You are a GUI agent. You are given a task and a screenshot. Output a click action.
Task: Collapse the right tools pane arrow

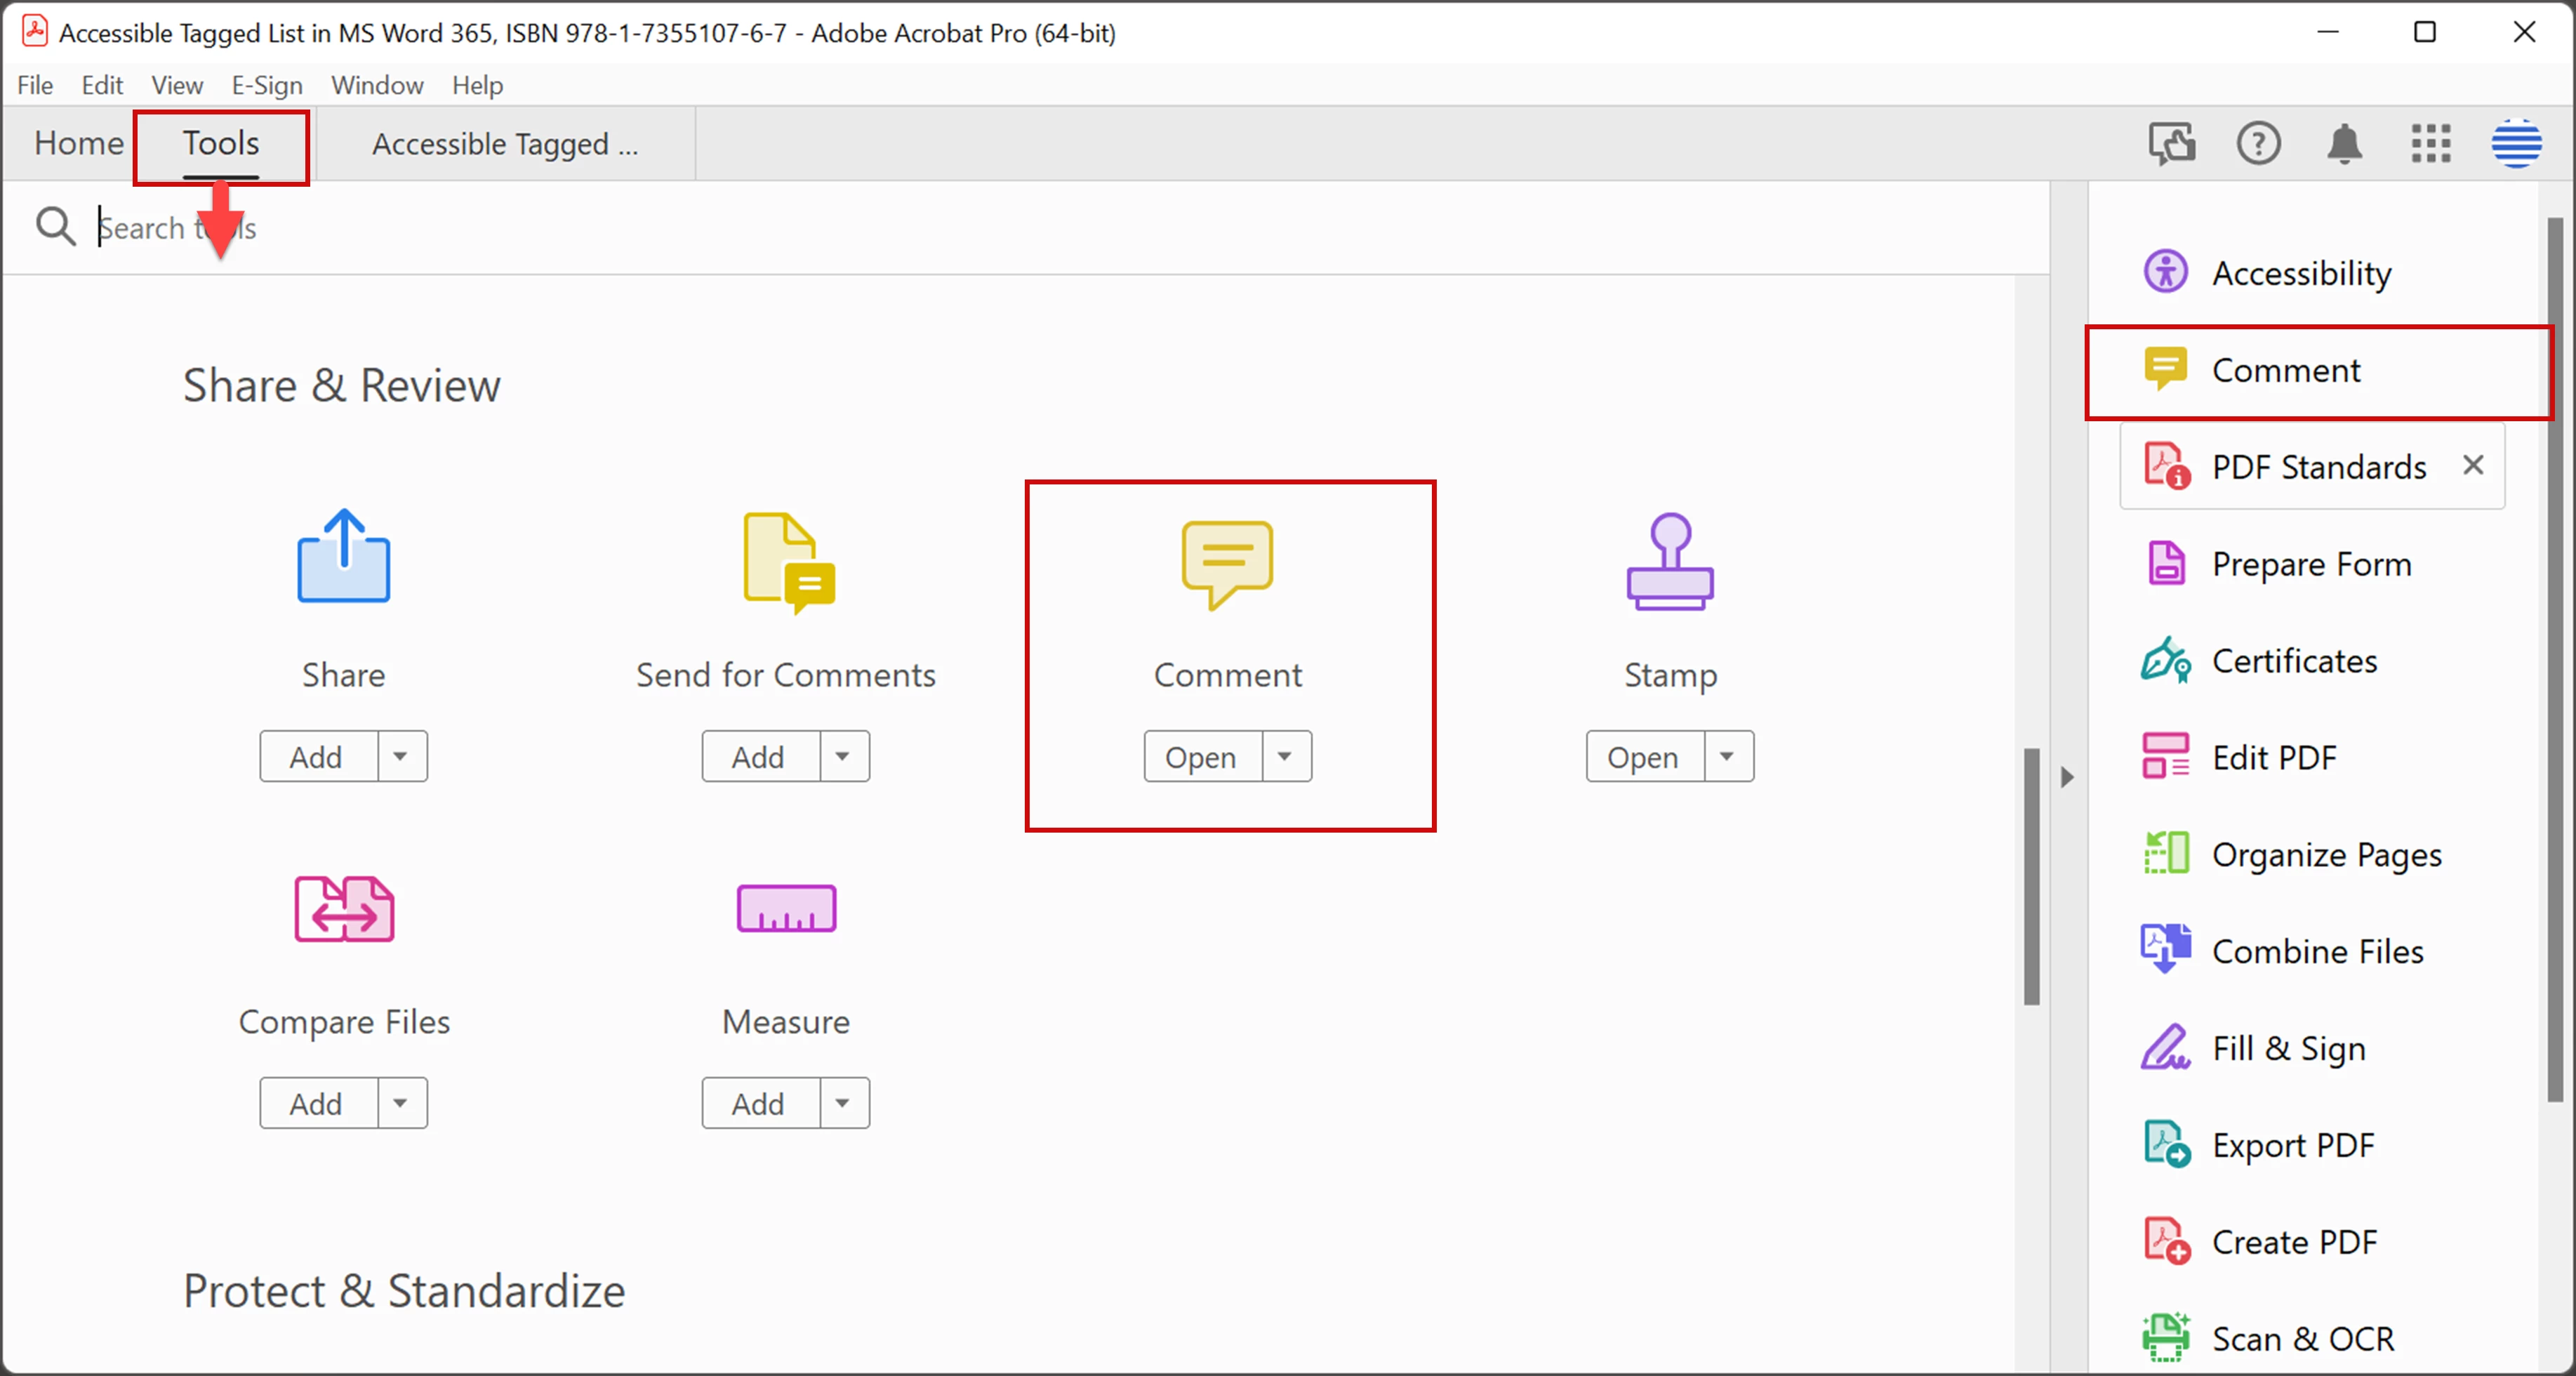point(2067,777)
